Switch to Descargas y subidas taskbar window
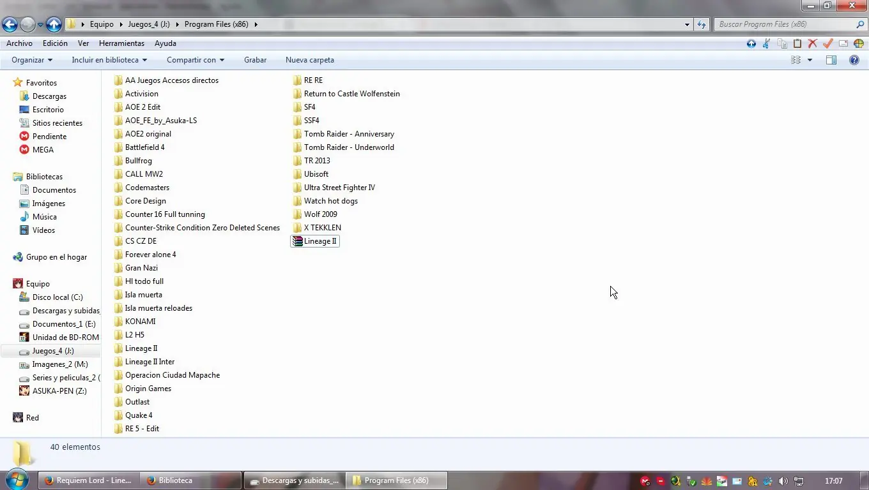This screenshot has width=869, height=490. [295, 480]
